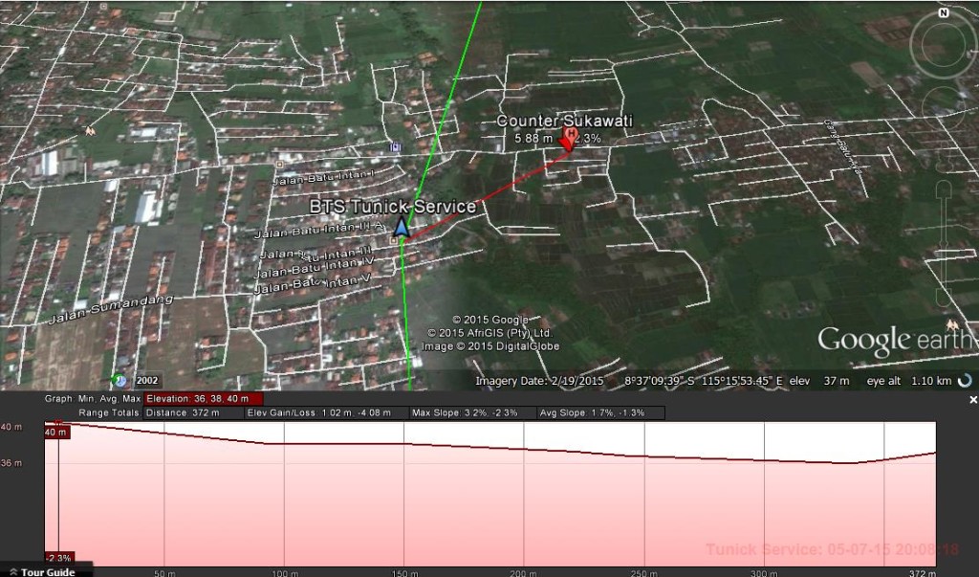Click the move joystick circle
This screenshot has width=979, height=577.
(943, 106)
